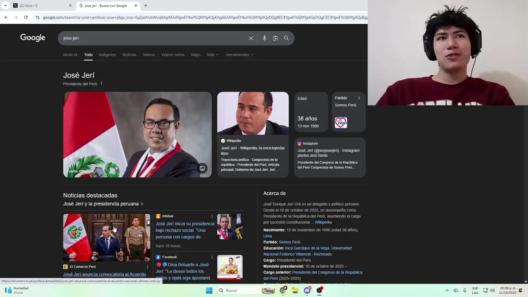Expand the Más dropdown
528x297 pixels.
click(212, 55)
